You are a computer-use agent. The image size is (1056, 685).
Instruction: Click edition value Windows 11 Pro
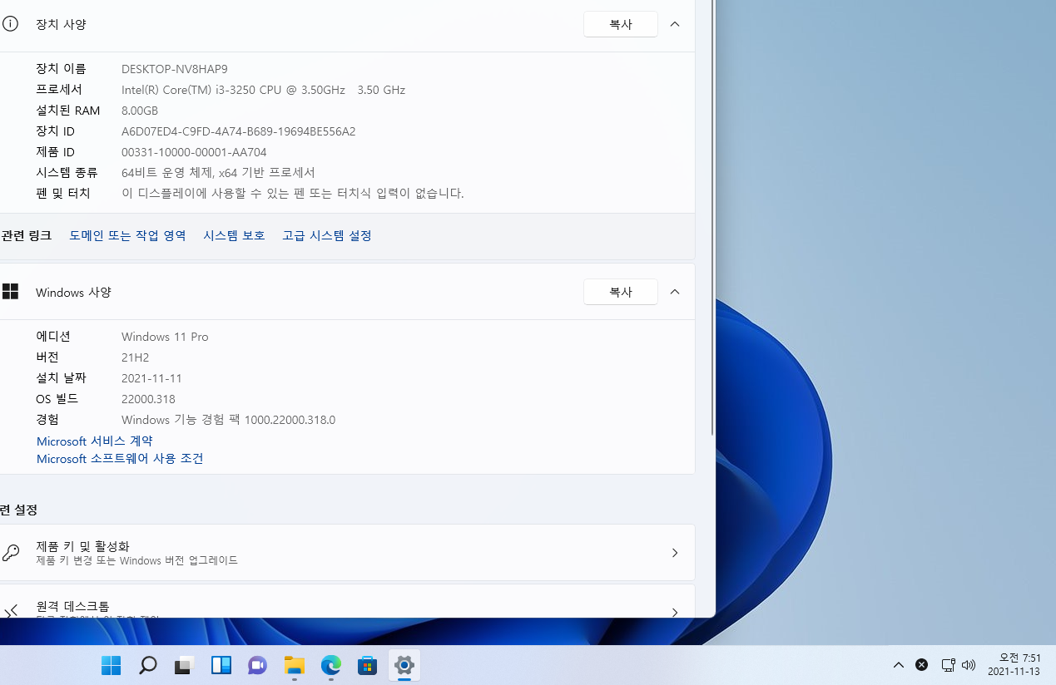pyautogui.click(x=165, y=337)
